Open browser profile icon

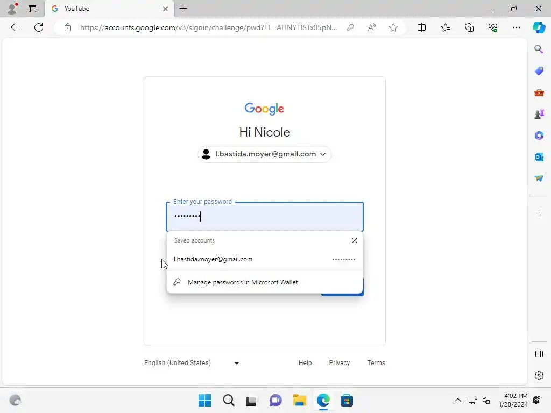12,9
